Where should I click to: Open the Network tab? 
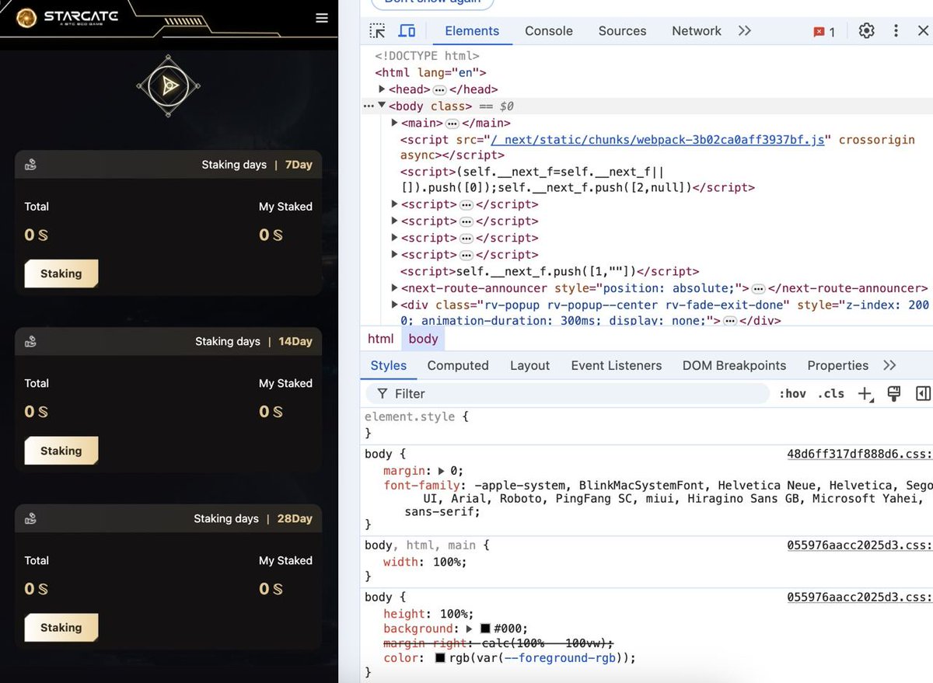pos(697,31)
